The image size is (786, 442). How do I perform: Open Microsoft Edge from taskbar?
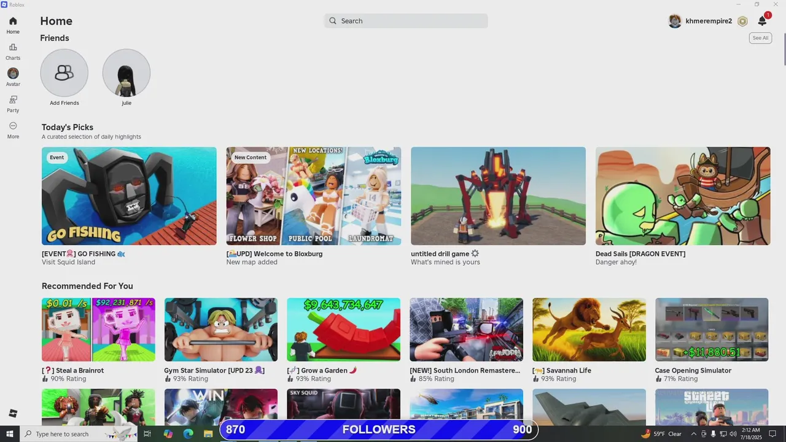(188, 434)
